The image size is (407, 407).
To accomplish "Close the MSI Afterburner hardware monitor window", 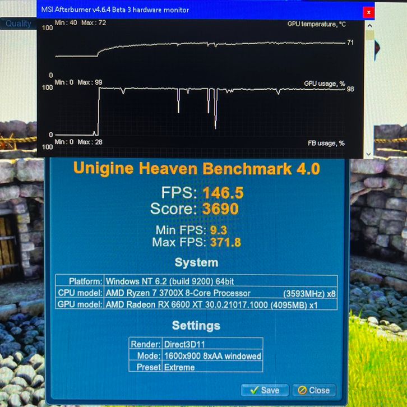I will pyautogui.click(x=368, y=12).
